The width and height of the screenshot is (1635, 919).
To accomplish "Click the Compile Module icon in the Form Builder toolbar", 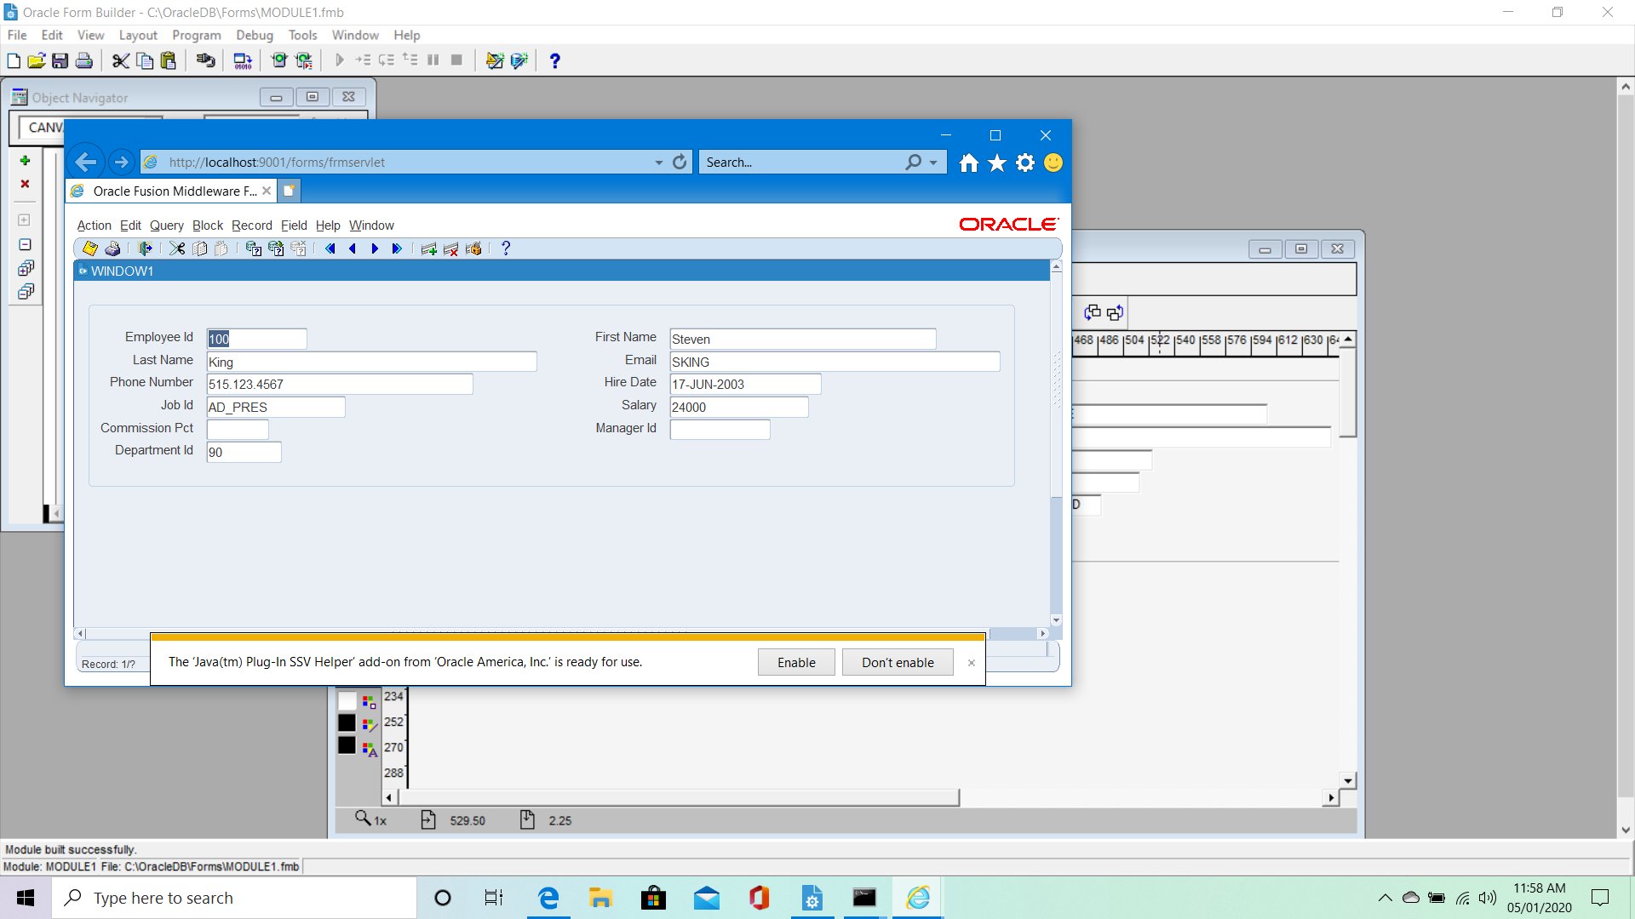I will click(x=244, y=60).
